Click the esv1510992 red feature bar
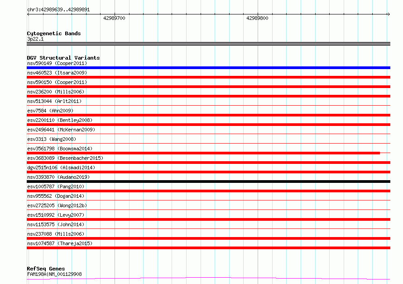 [208, 219]
